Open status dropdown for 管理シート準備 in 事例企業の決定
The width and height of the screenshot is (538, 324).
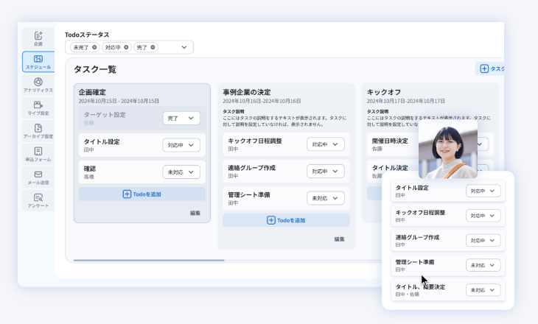point(325,198)
